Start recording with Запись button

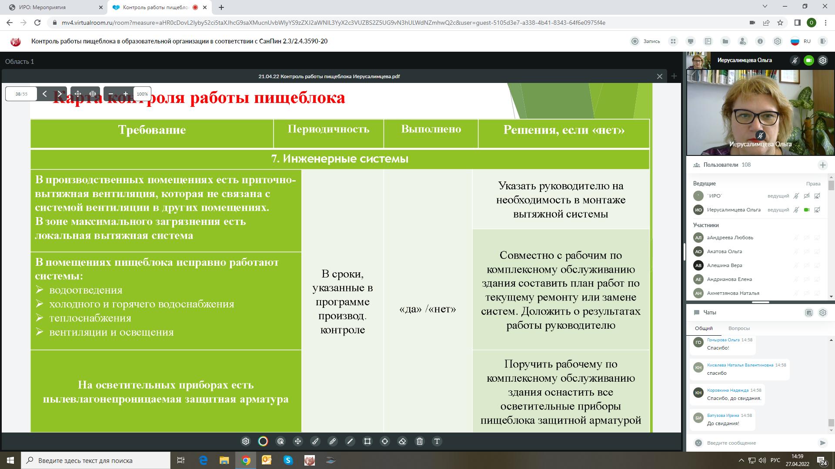coord(645,41)
